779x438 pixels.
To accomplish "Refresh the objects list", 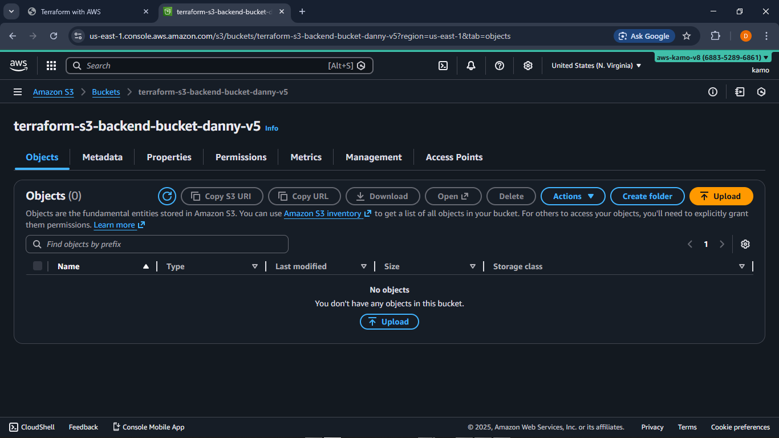I will [167, 196].
